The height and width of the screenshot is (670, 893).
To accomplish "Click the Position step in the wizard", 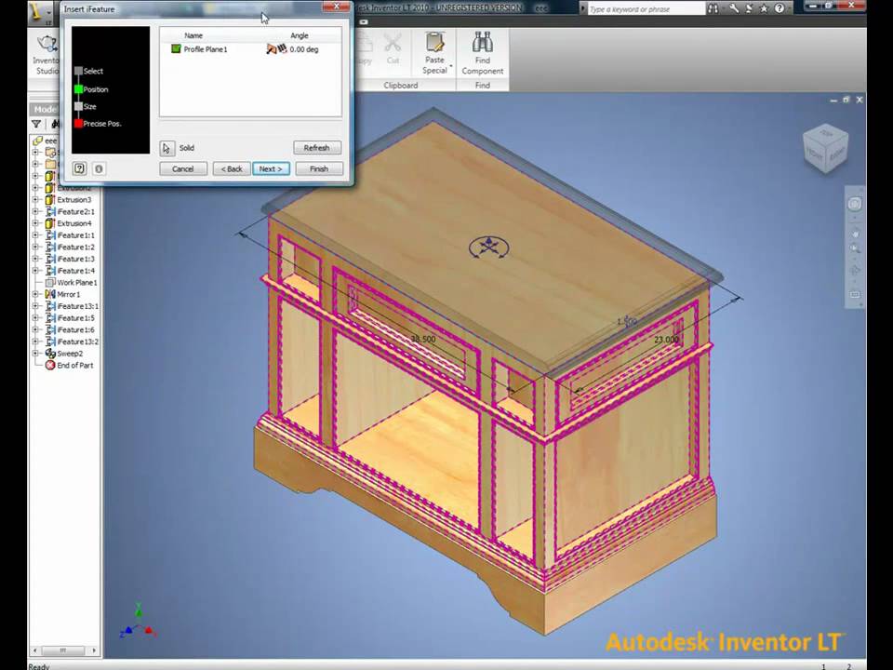I will click(90, 89).
